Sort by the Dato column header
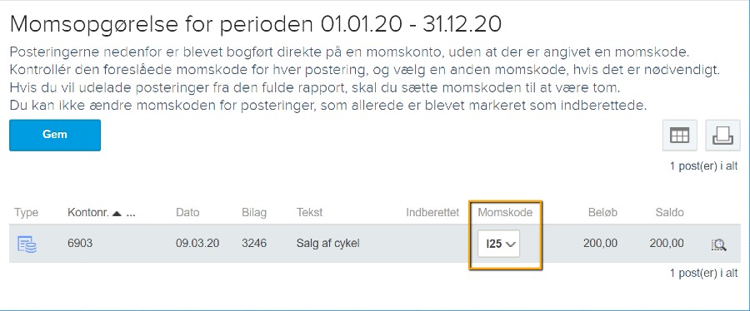The width and height of the screenshot is (750, 311). pos(187,213)
